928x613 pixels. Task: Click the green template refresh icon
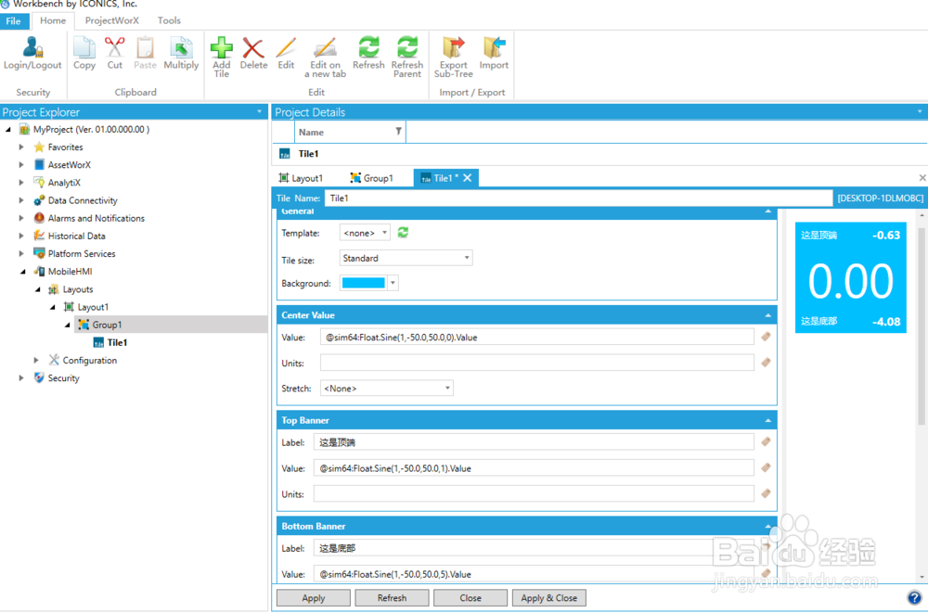[403, 233]
